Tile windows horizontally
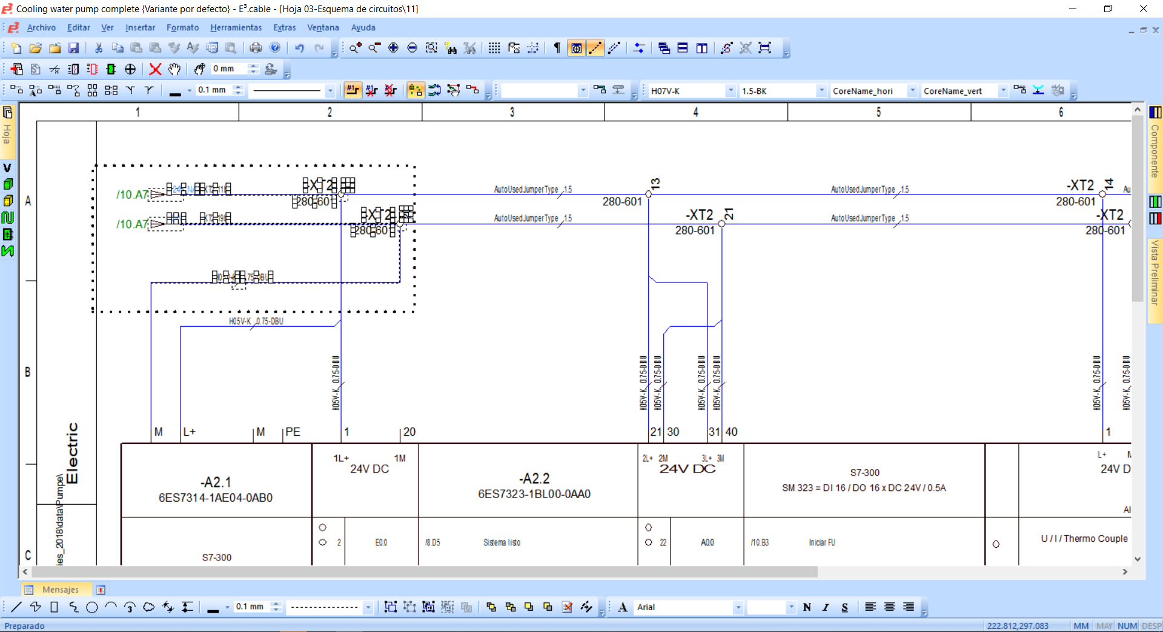 click(683, 48)
